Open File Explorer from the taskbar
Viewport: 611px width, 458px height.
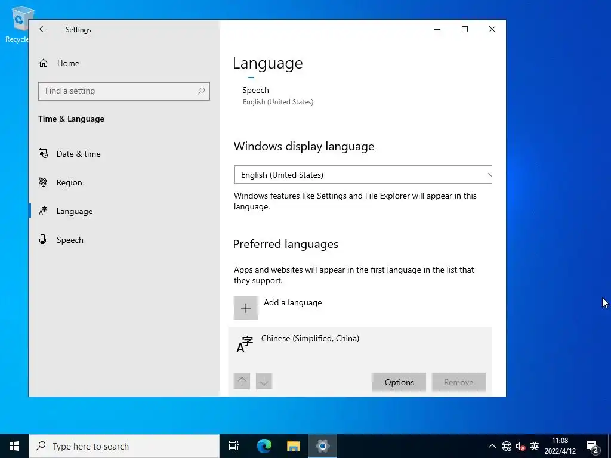pos(294,446)
